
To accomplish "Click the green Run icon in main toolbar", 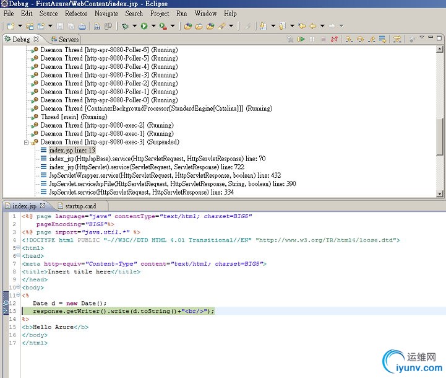I will click(144, 26).
